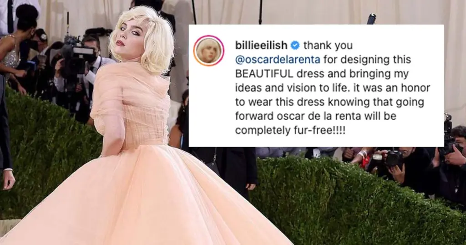Click the billieeilish username
The image size is (466, 245).
(261, 45)
